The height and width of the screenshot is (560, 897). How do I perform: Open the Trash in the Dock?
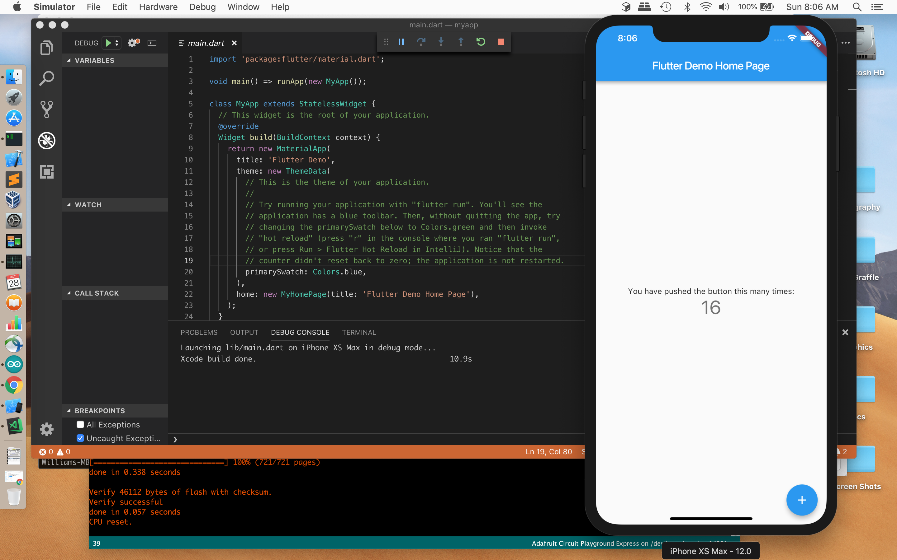pyautogui.click(x=14, y=497)
